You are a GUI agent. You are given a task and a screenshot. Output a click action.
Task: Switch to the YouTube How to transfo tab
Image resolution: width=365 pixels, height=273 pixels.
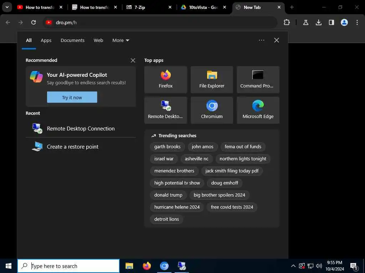point(39,7)
